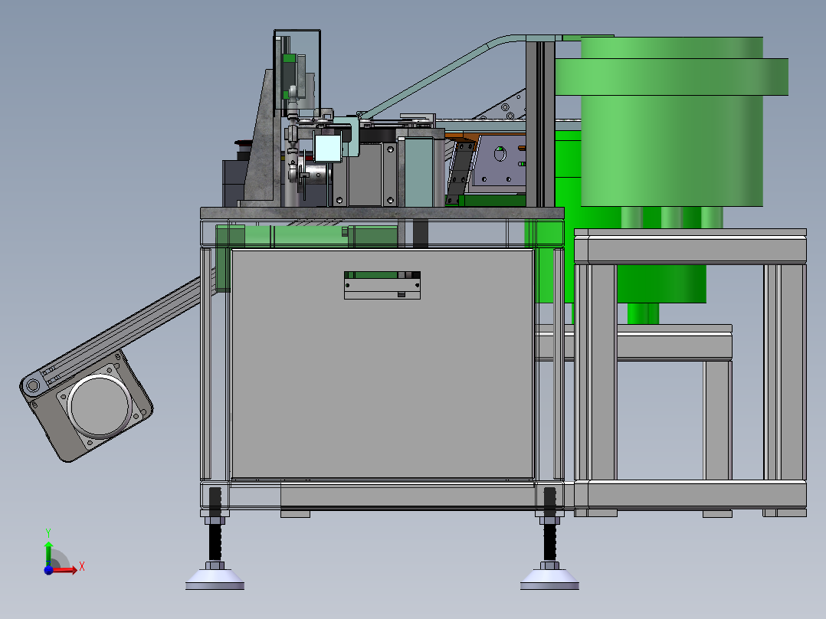Click the green Y axis arrow of the triad
Screen dimensions: 826x619
[48, 552]
